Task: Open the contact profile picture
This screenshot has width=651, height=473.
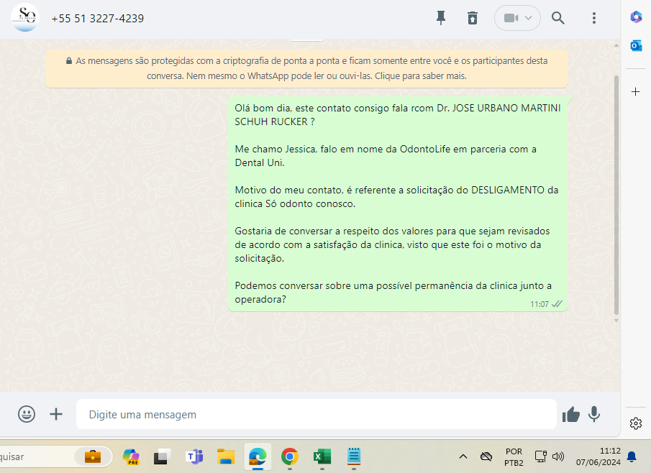Action: pyautogui.click(x=25, y=17)
